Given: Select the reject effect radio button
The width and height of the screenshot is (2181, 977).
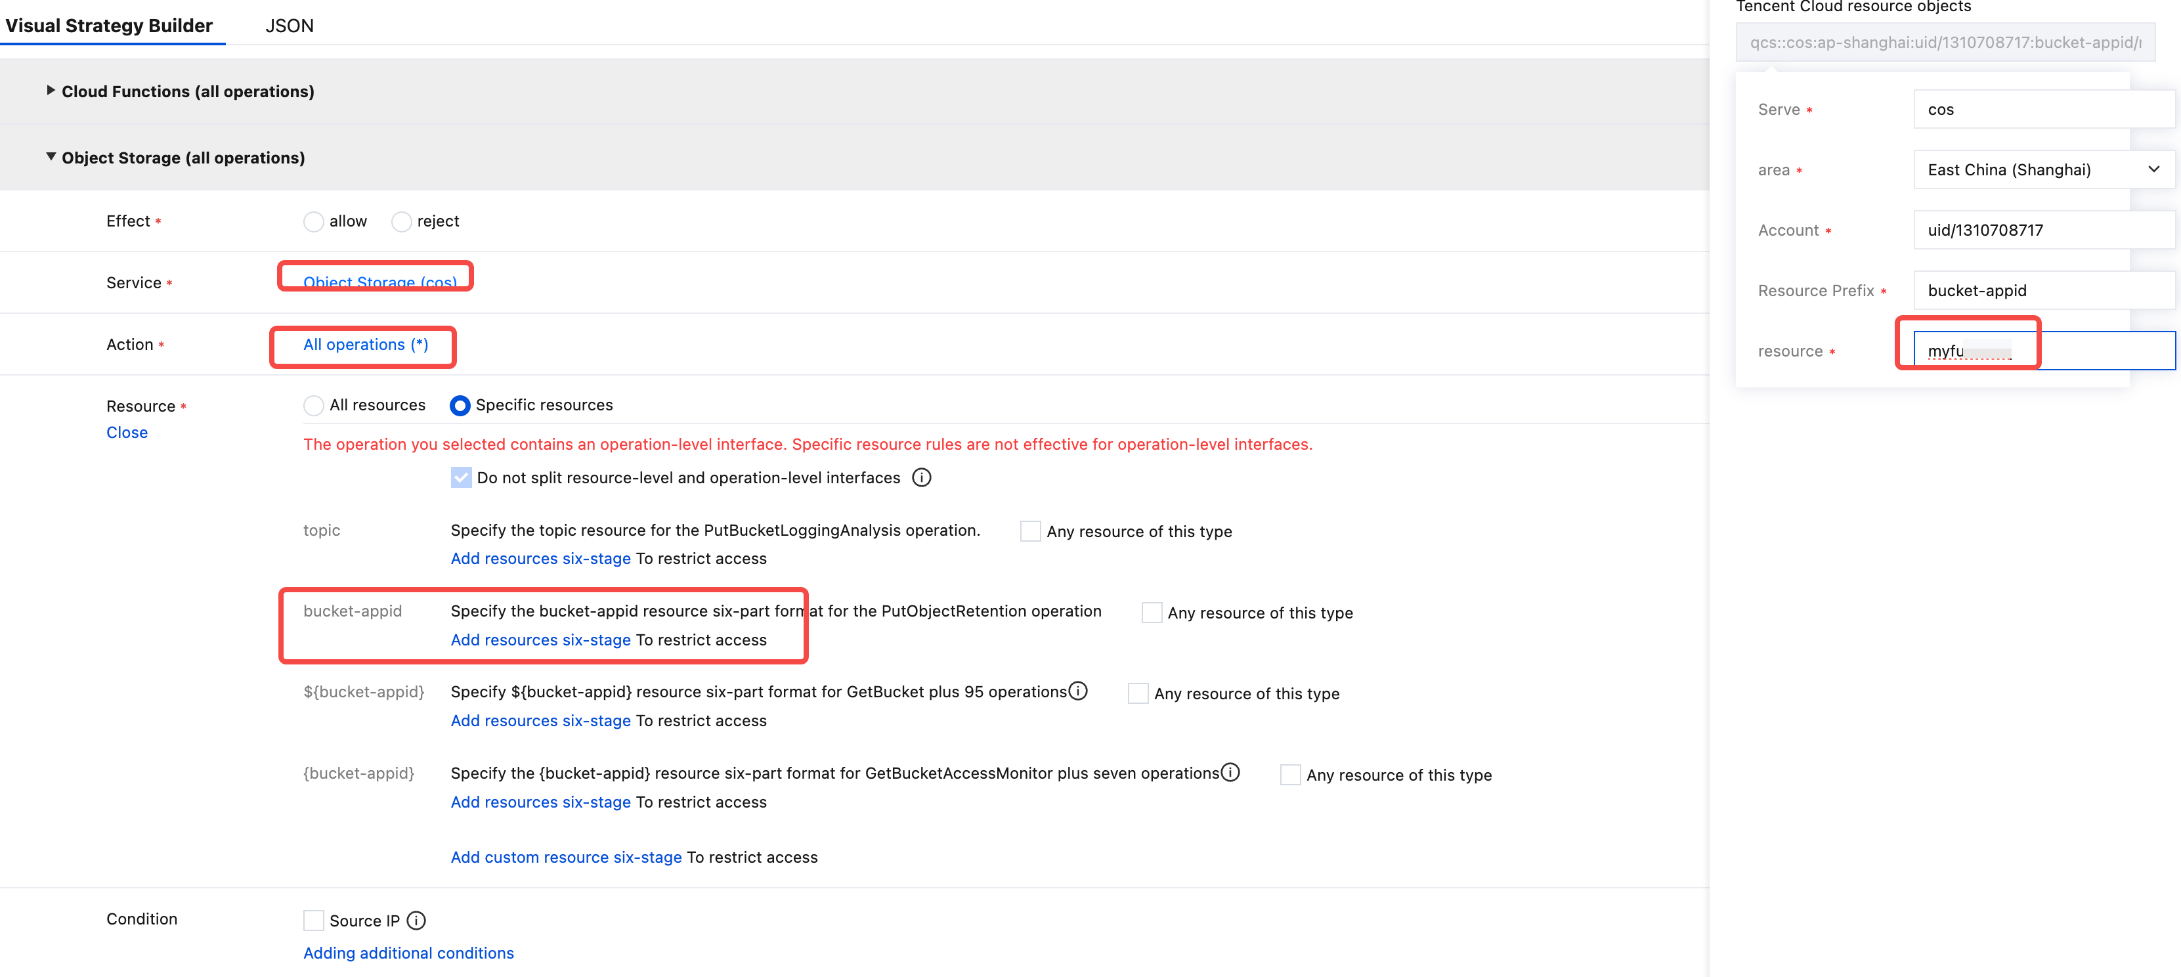Looking at the screenshot, I should pos(401,222).
